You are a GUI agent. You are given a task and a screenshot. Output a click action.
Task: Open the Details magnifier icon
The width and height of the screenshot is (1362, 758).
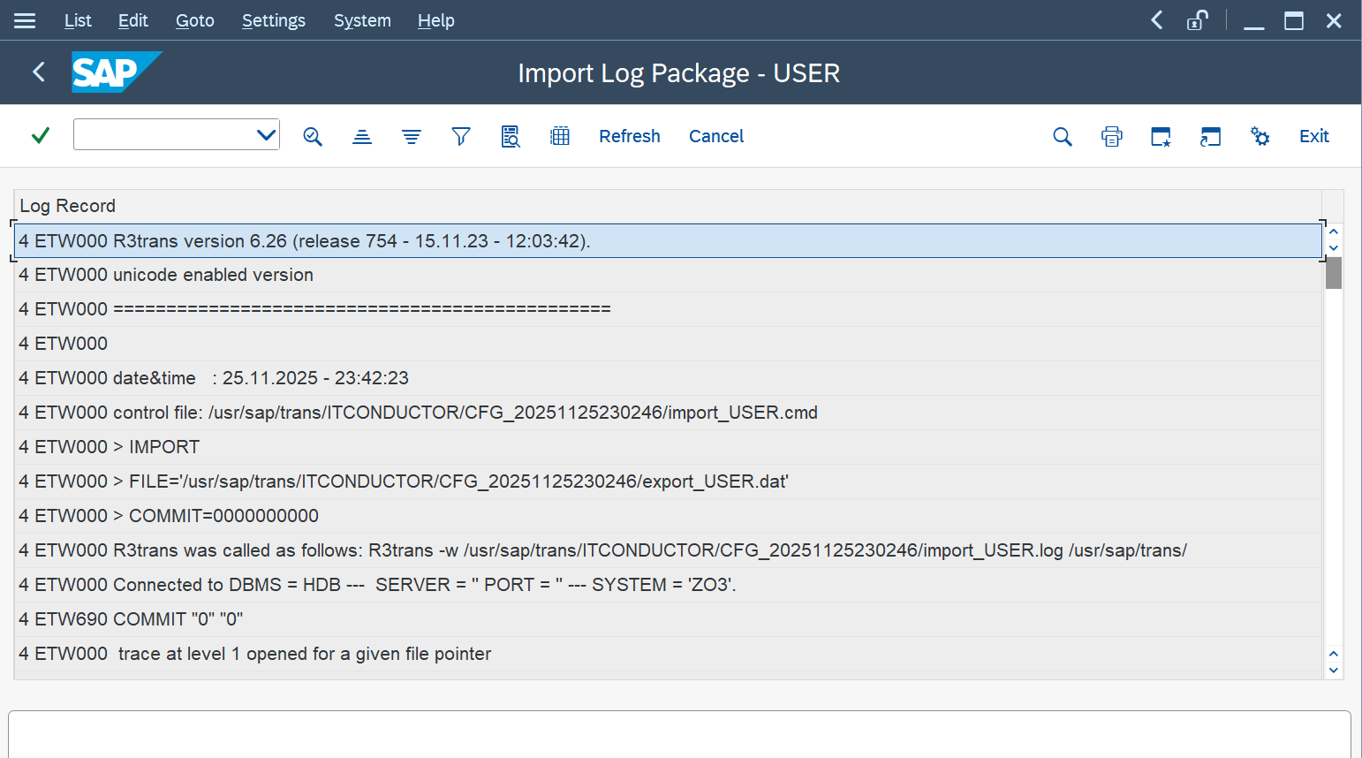(313, 136)
